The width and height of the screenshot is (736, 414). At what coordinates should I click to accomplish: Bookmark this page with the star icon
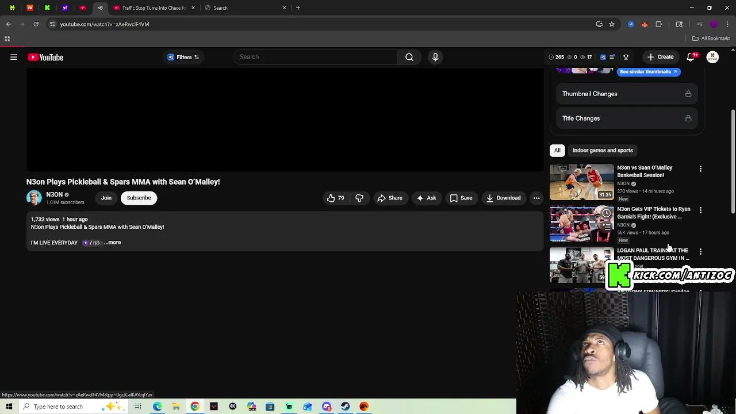612,24
